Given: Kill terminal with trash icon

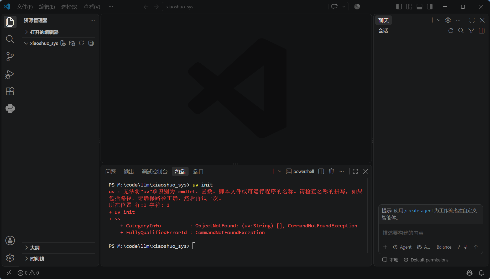Looking at the screenshot, I should pos(331,171).
